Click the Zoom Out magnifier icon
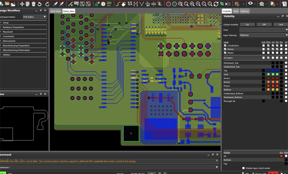The image size is (288, 174). click(x=198, y=4)
